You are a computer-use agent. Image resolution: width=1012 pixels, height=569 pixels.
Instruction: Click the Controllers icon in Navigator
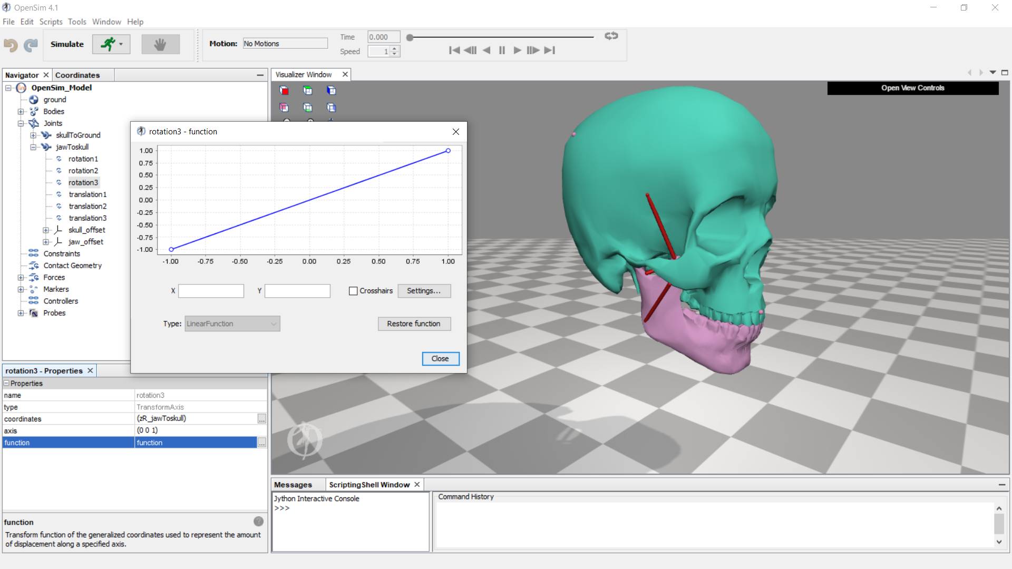34,301
